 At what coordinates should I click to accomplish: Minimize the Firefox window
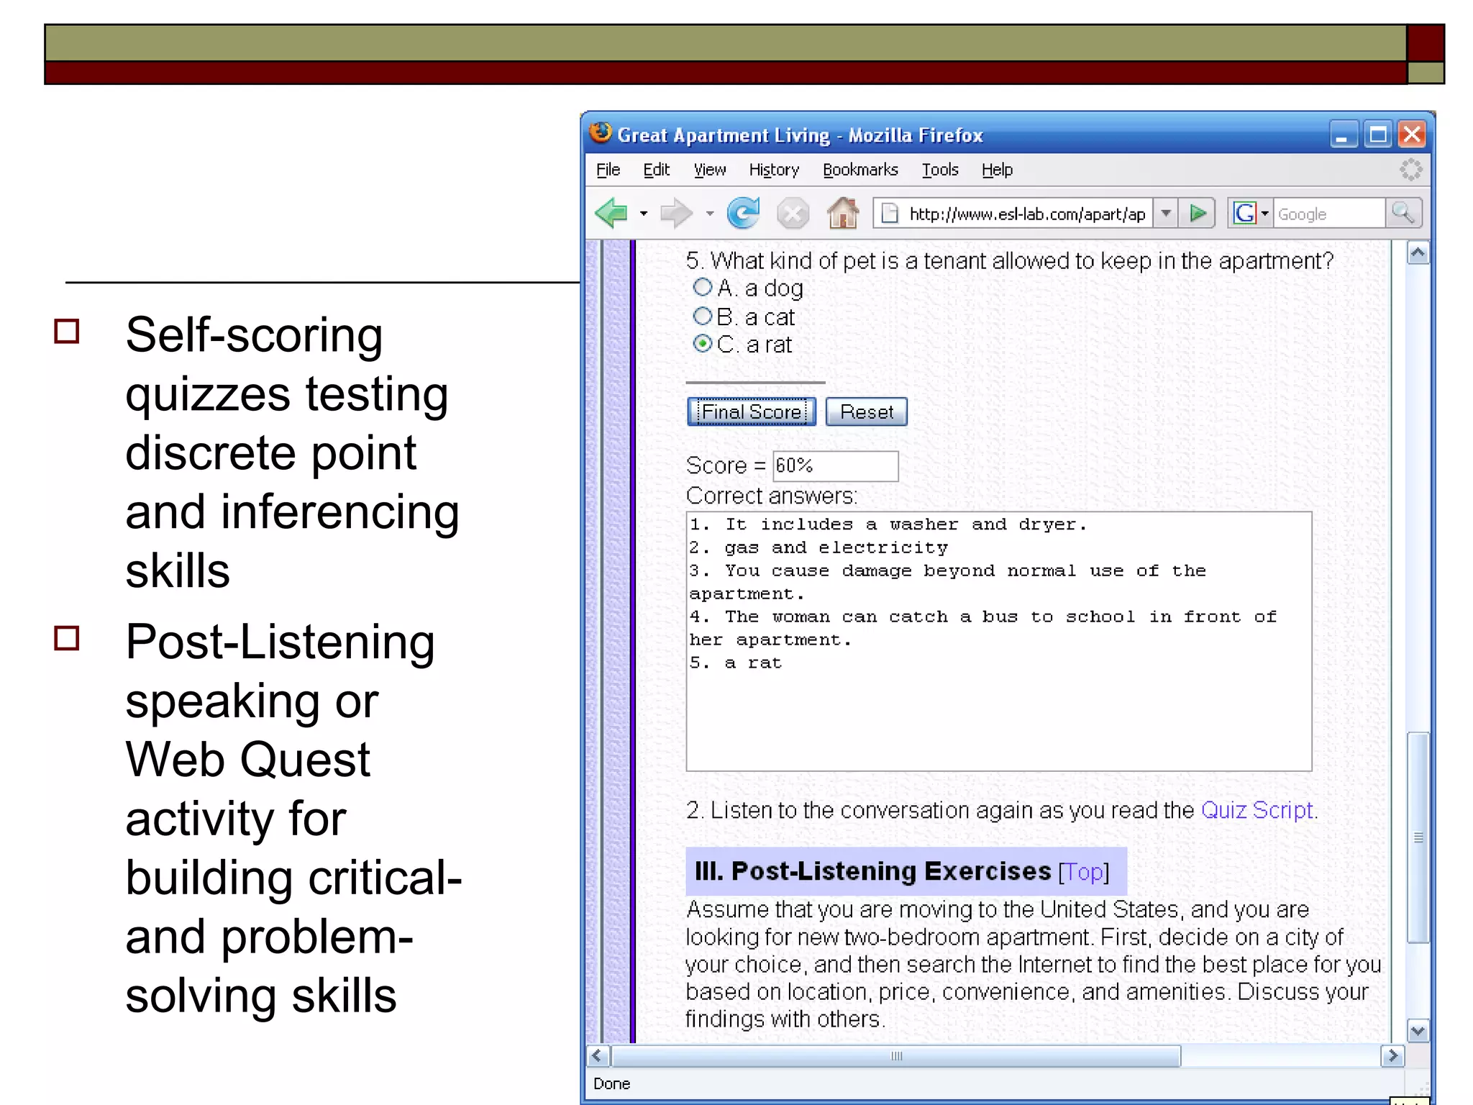[x=1343, y=135]
